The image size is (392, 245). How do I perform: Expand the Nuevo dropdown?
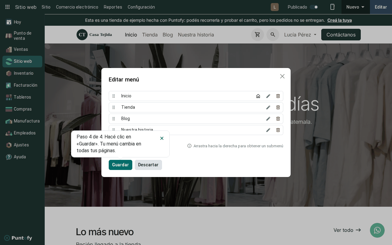click(x=356, y=7)
